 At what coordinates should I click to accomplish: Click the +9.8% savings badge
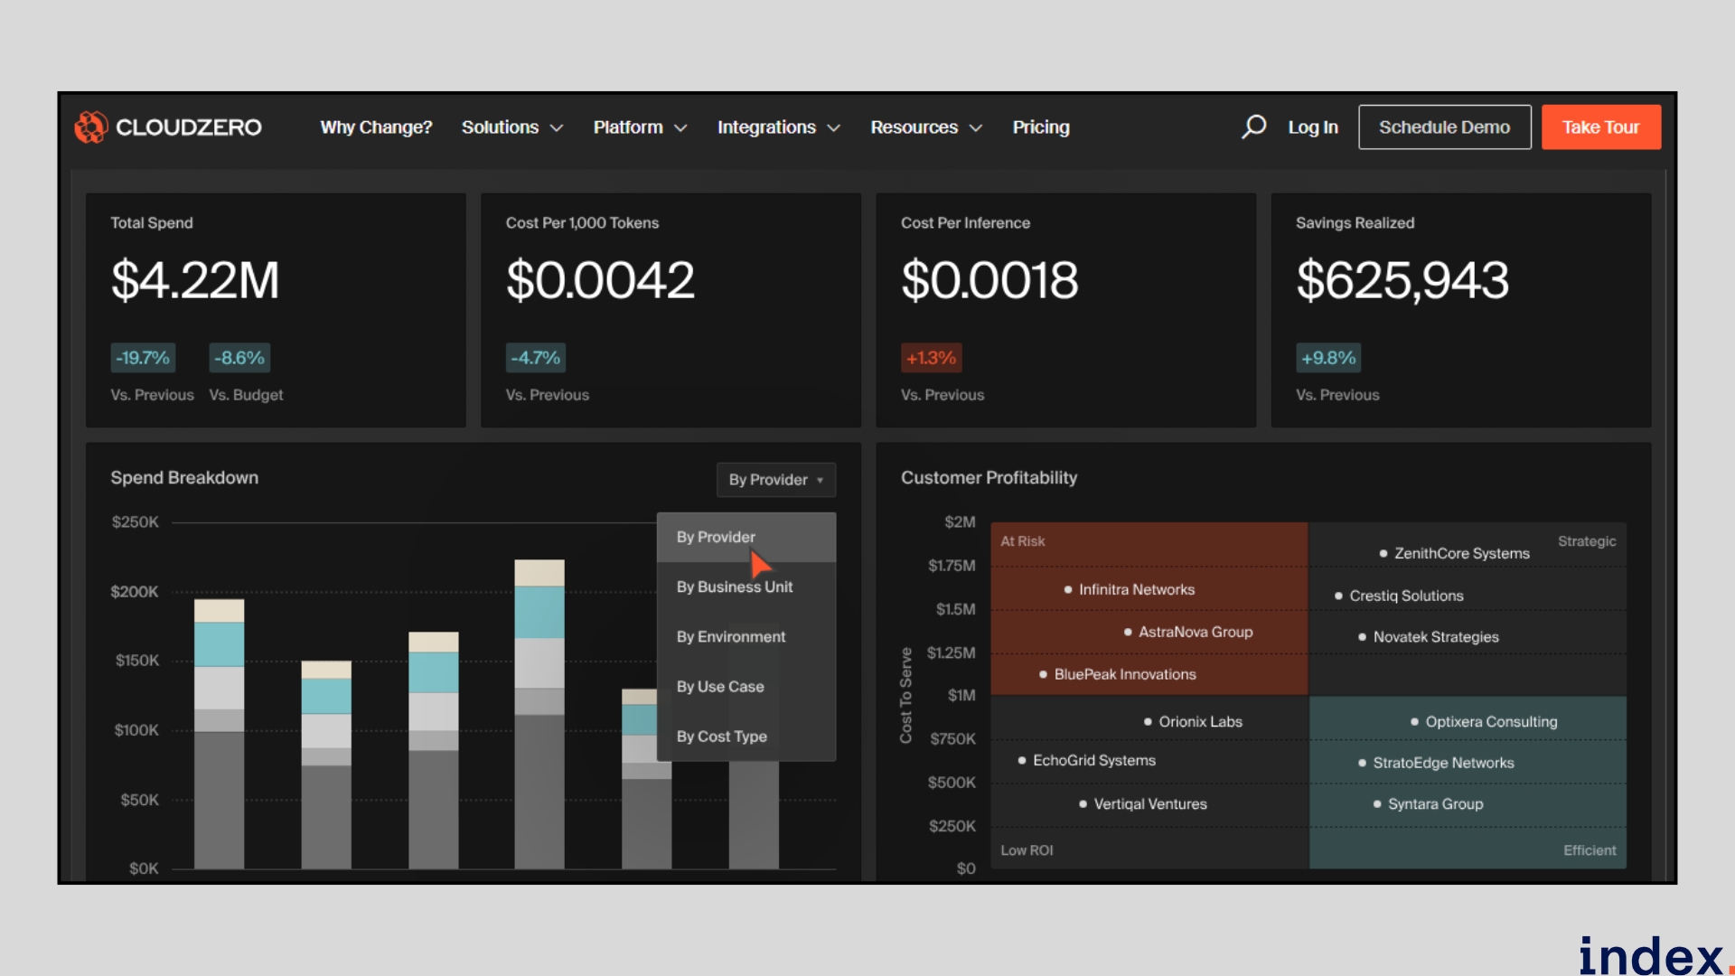1327,358
